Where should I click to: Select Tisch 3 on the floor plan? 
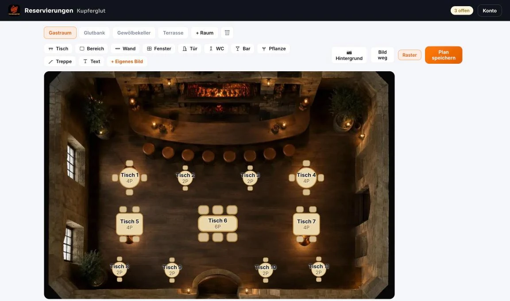click(x=250, y=178)
